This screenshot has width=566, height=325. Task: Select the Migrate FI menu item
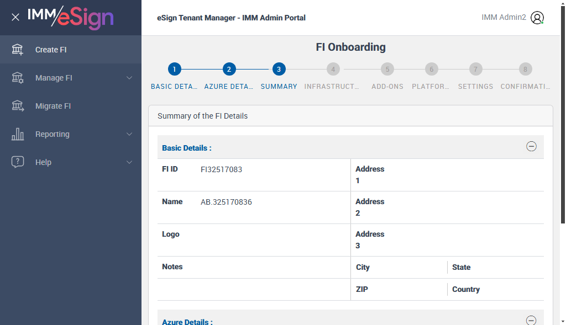(x=53, y=106)
